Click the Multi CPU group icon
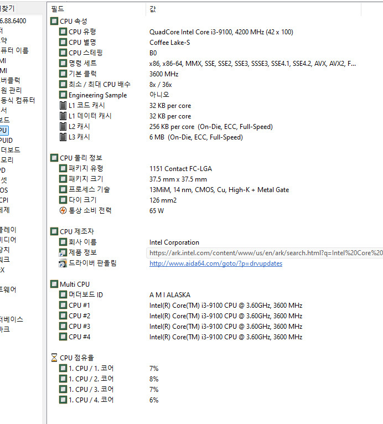The width and height of the screenshot is (383, 424). point(54,284)
